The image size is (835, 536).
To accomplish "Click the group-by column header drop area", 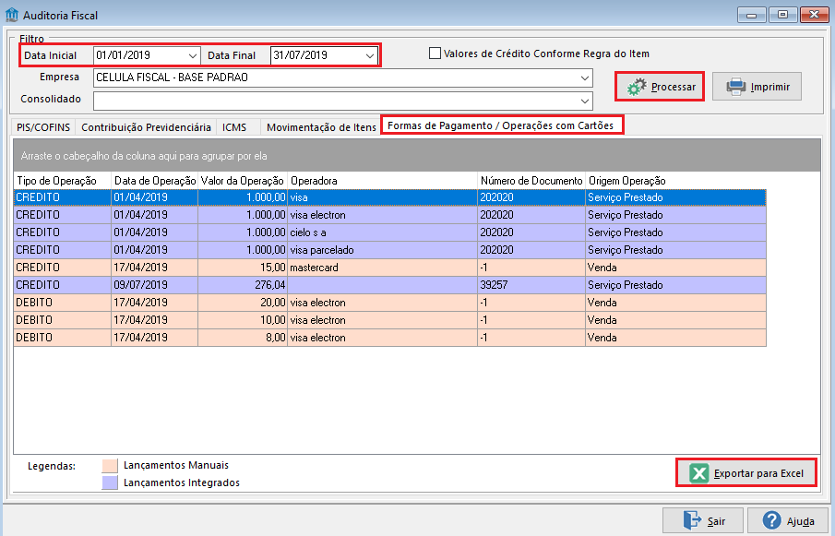I will point(416,155).
